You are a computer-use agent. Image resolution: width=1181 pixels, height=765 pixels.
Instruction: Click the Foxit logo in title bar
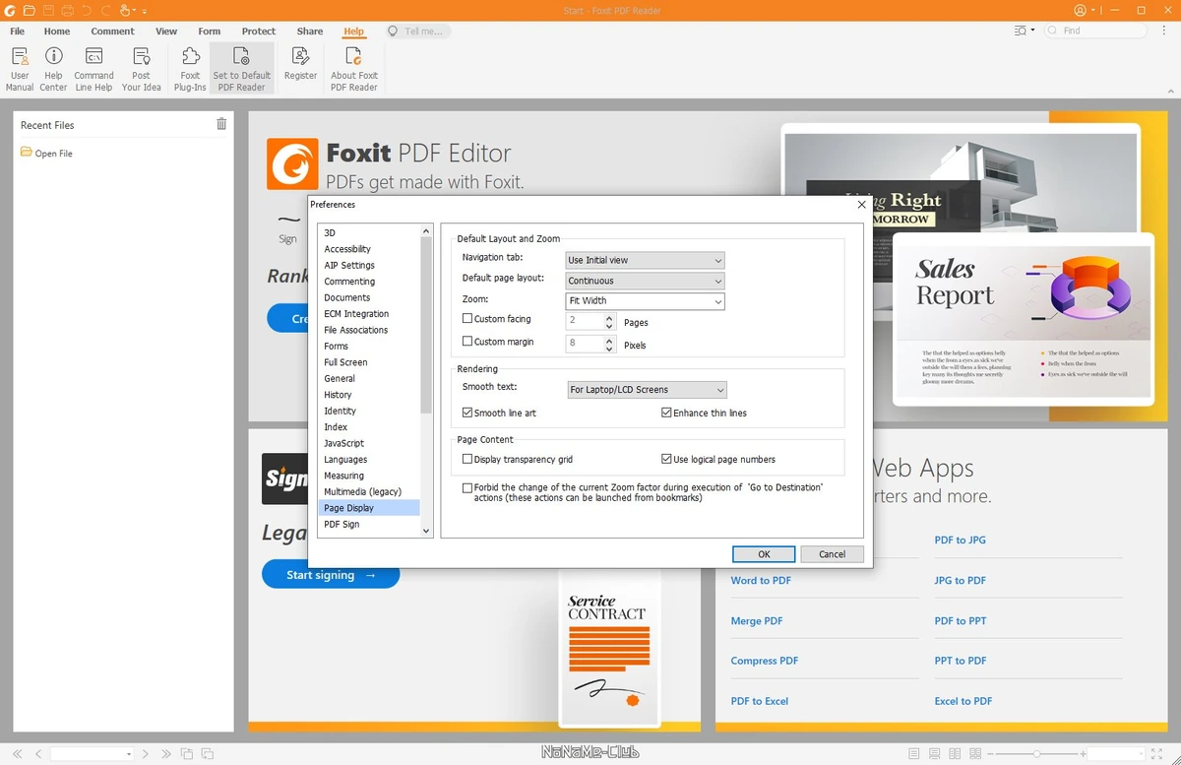point(11,11)
